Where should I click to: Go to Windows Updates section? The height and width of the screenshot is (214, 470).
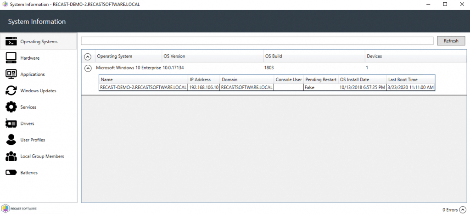[x=39, y=91]
